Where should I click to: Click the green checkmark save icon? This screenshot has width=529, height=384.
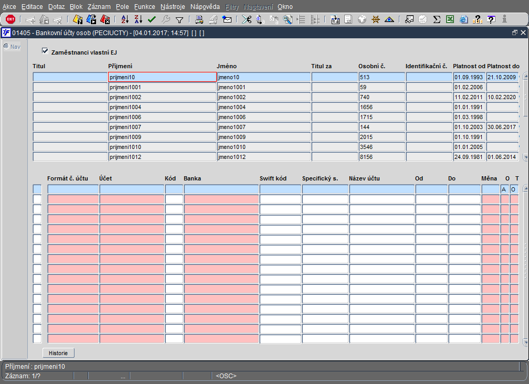click(x=152, y=19)
